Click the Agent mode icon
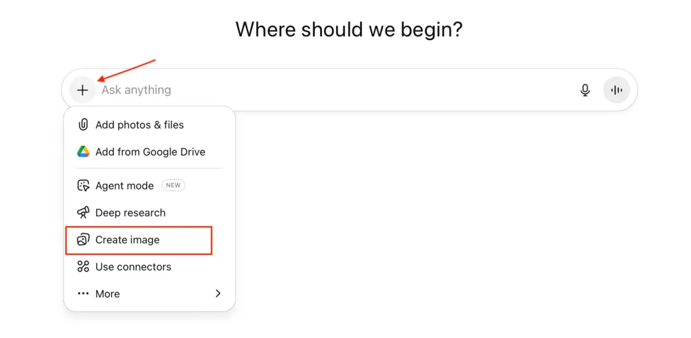 [x=83, y=185]
